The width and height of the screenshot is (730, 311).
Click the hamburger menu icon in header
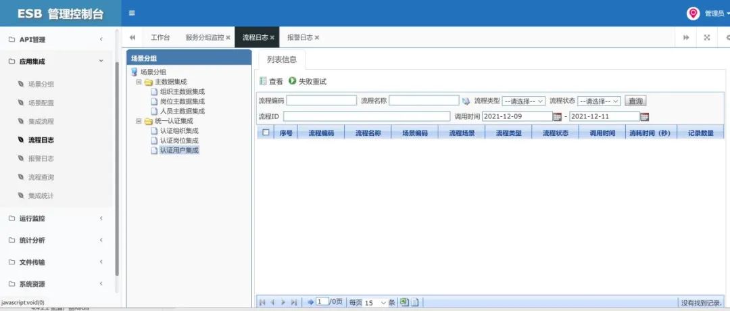click(x=132, y=13)
